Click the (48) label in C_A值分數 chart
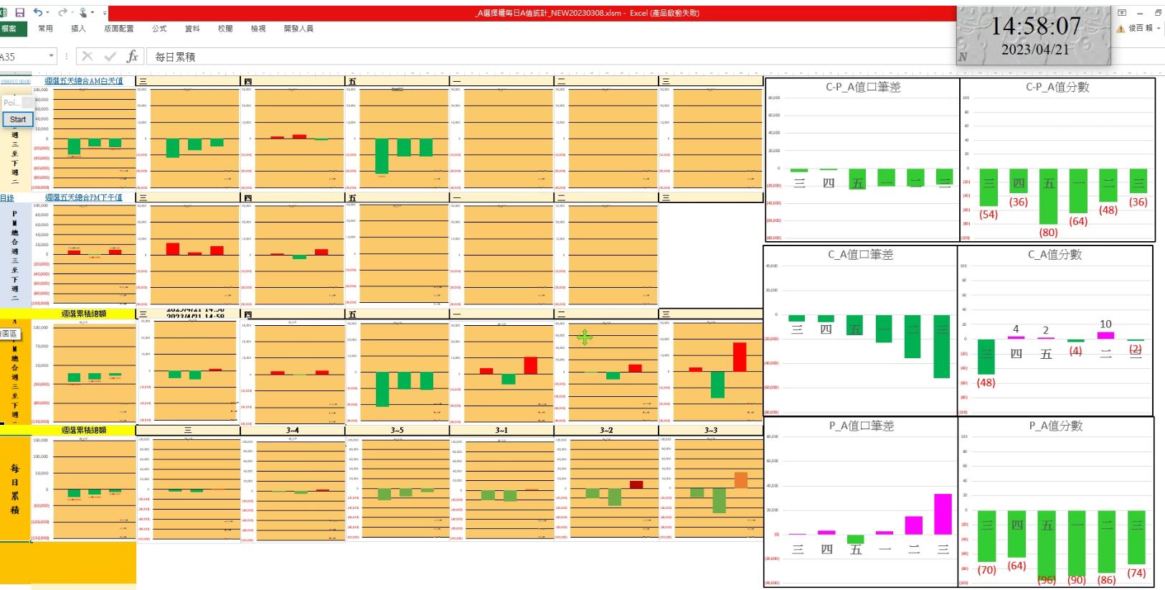Image resolution: width=1165 pixels, height=590 pixels. pyautogui.click(x=986, y=383)
